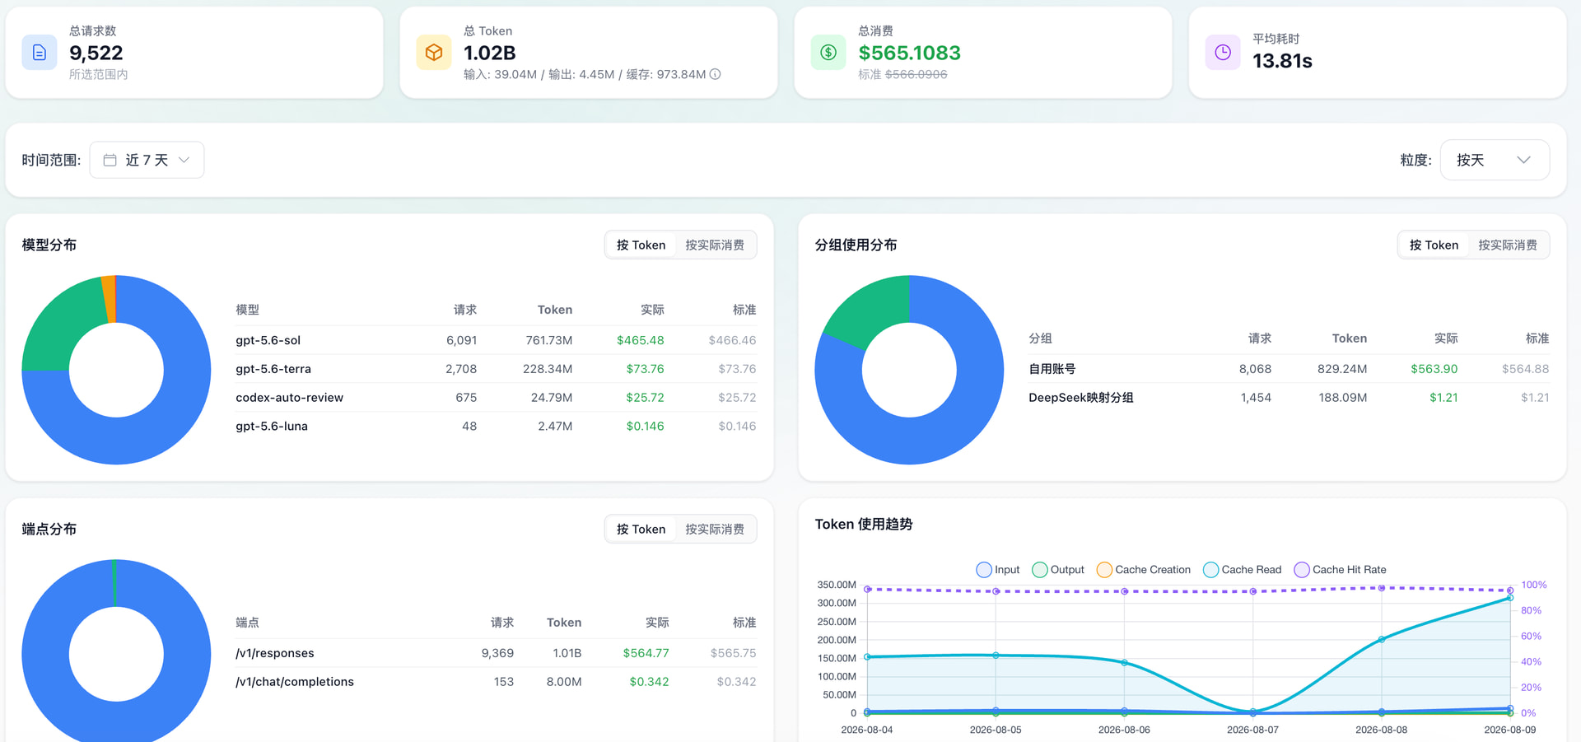The image size is (1581, 742).
Task: Click the total spend value $565.1083
Action: pos(910,53)
